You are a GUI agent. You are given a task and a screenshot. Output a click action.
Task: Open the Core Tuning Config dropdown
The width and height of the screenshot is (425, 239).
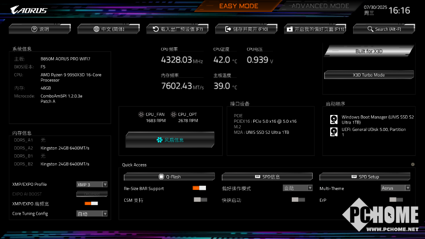tap(92, 214)
